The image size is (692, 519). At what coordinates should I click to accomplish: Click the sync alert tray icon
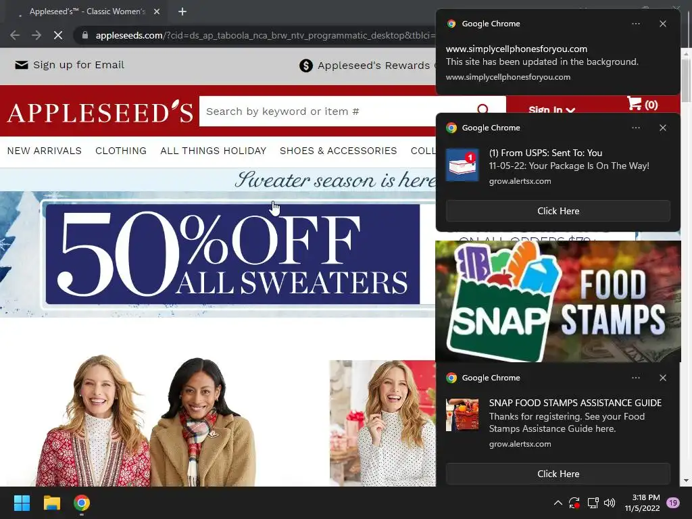click(x=574, y=503)
